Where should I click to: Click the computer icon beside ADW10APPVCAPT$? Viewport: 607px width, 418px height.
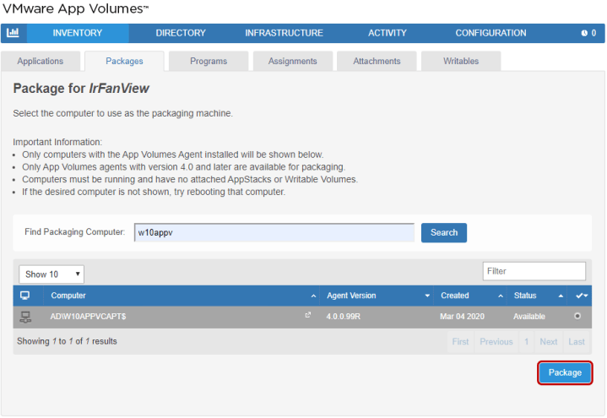25,317
